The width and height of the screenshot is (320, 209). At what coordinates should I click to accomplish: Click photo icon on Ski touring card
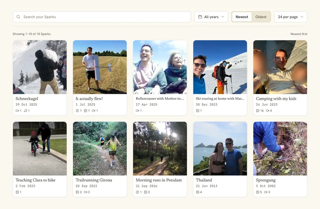point(197,111)
